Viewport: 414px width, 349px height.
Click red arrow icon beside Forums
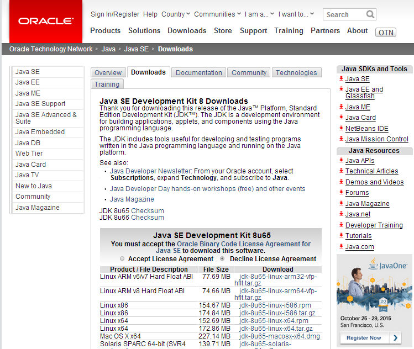click(x=341, y=193)
